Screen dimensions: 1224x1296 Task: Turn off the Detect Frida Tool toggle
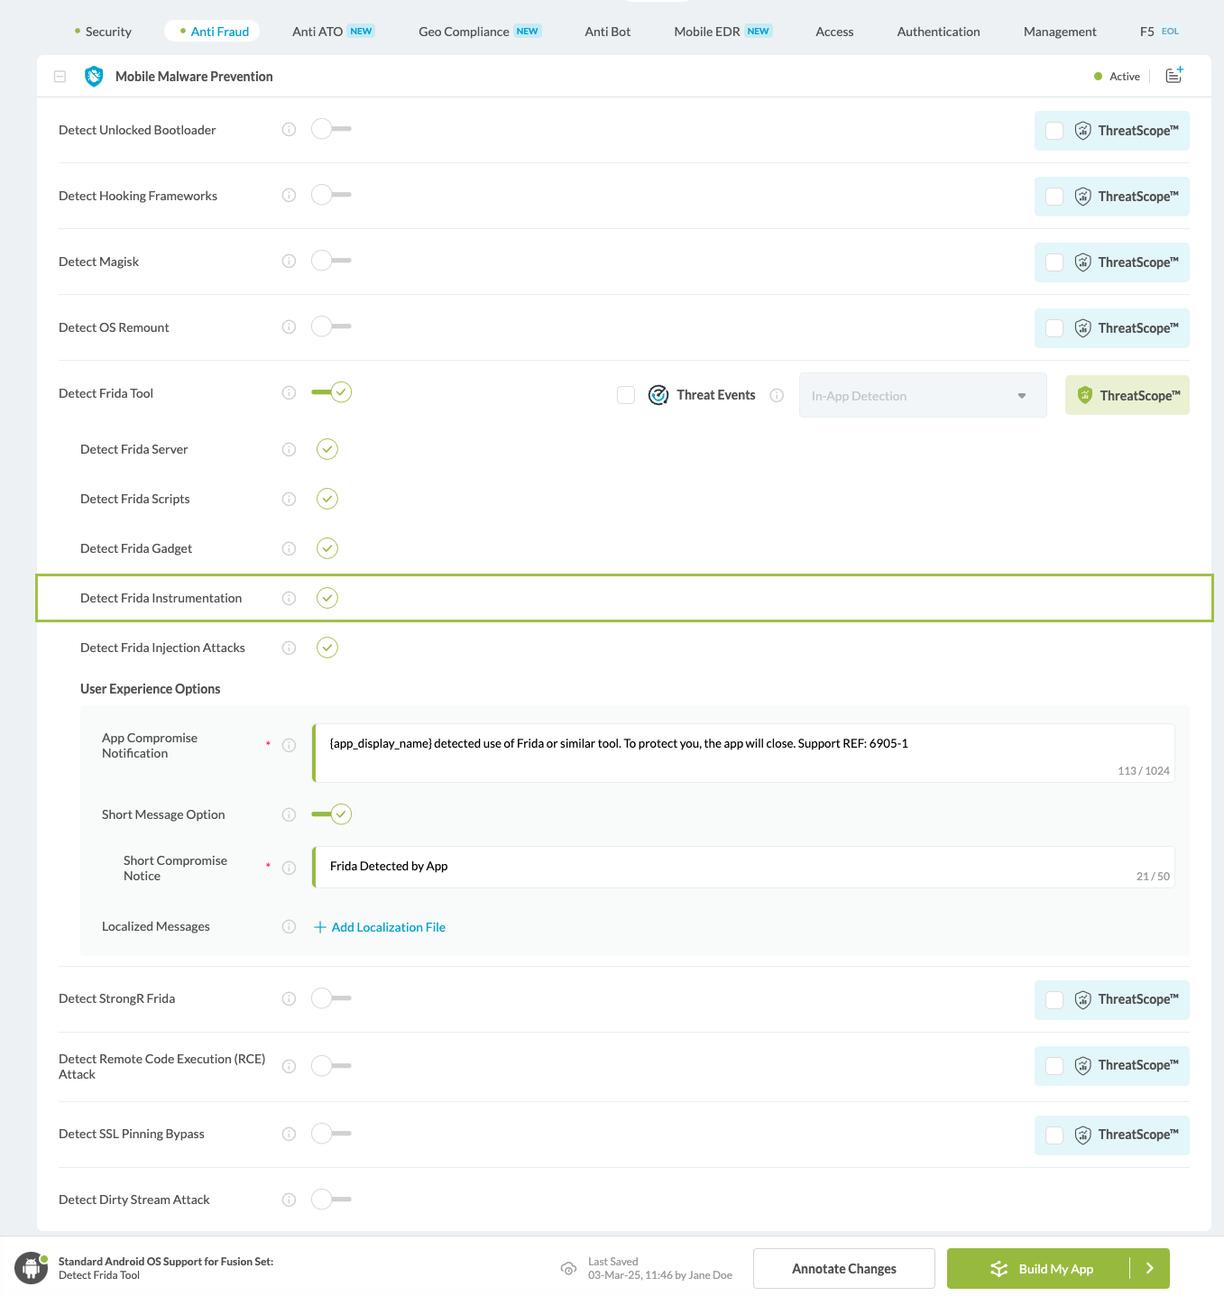click(x=331, y=392)
